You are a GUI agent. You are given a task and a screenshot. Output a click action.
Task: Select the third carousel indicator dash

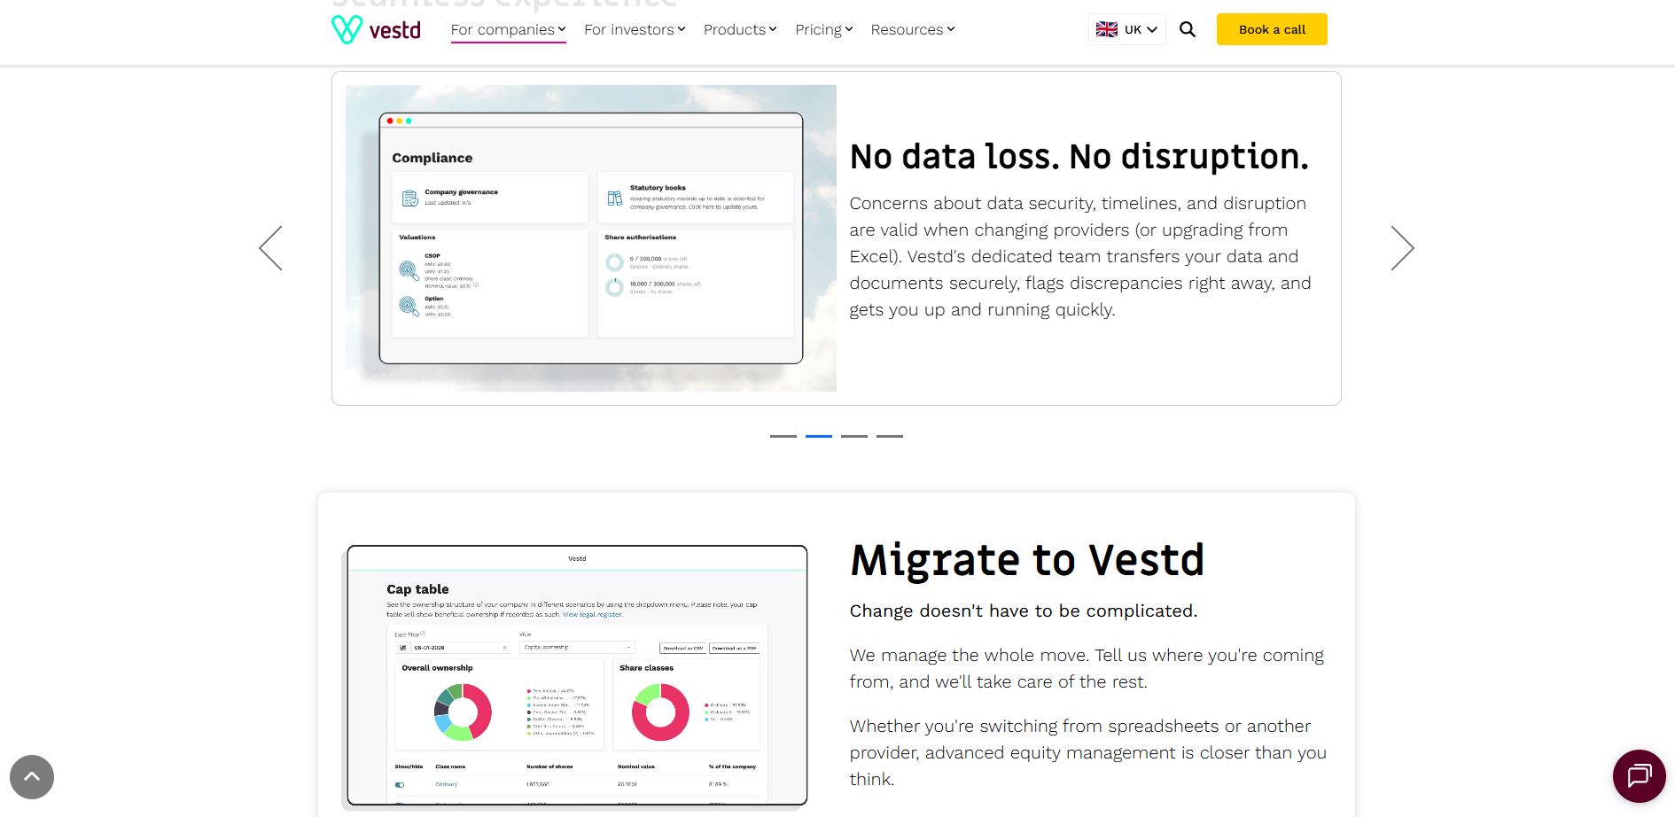pos(854,436)
